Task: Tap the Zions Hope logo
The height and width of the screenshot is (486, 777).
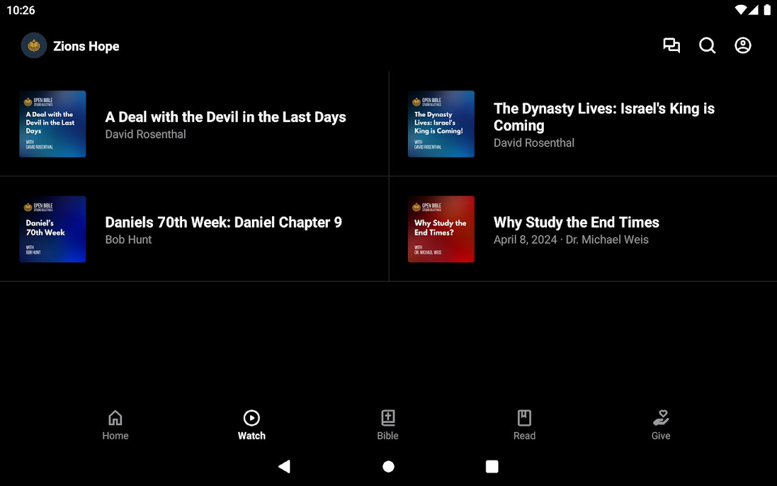Action: (34, 46)
